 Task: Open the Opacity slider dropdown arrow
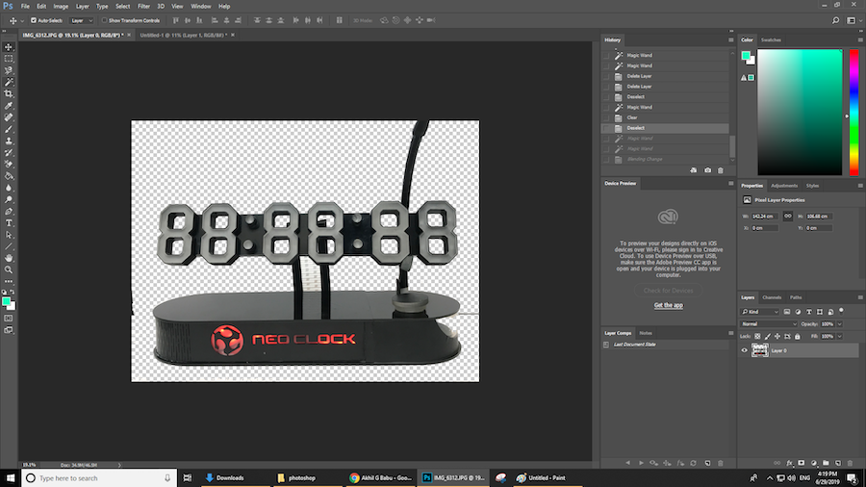[840, 324]
